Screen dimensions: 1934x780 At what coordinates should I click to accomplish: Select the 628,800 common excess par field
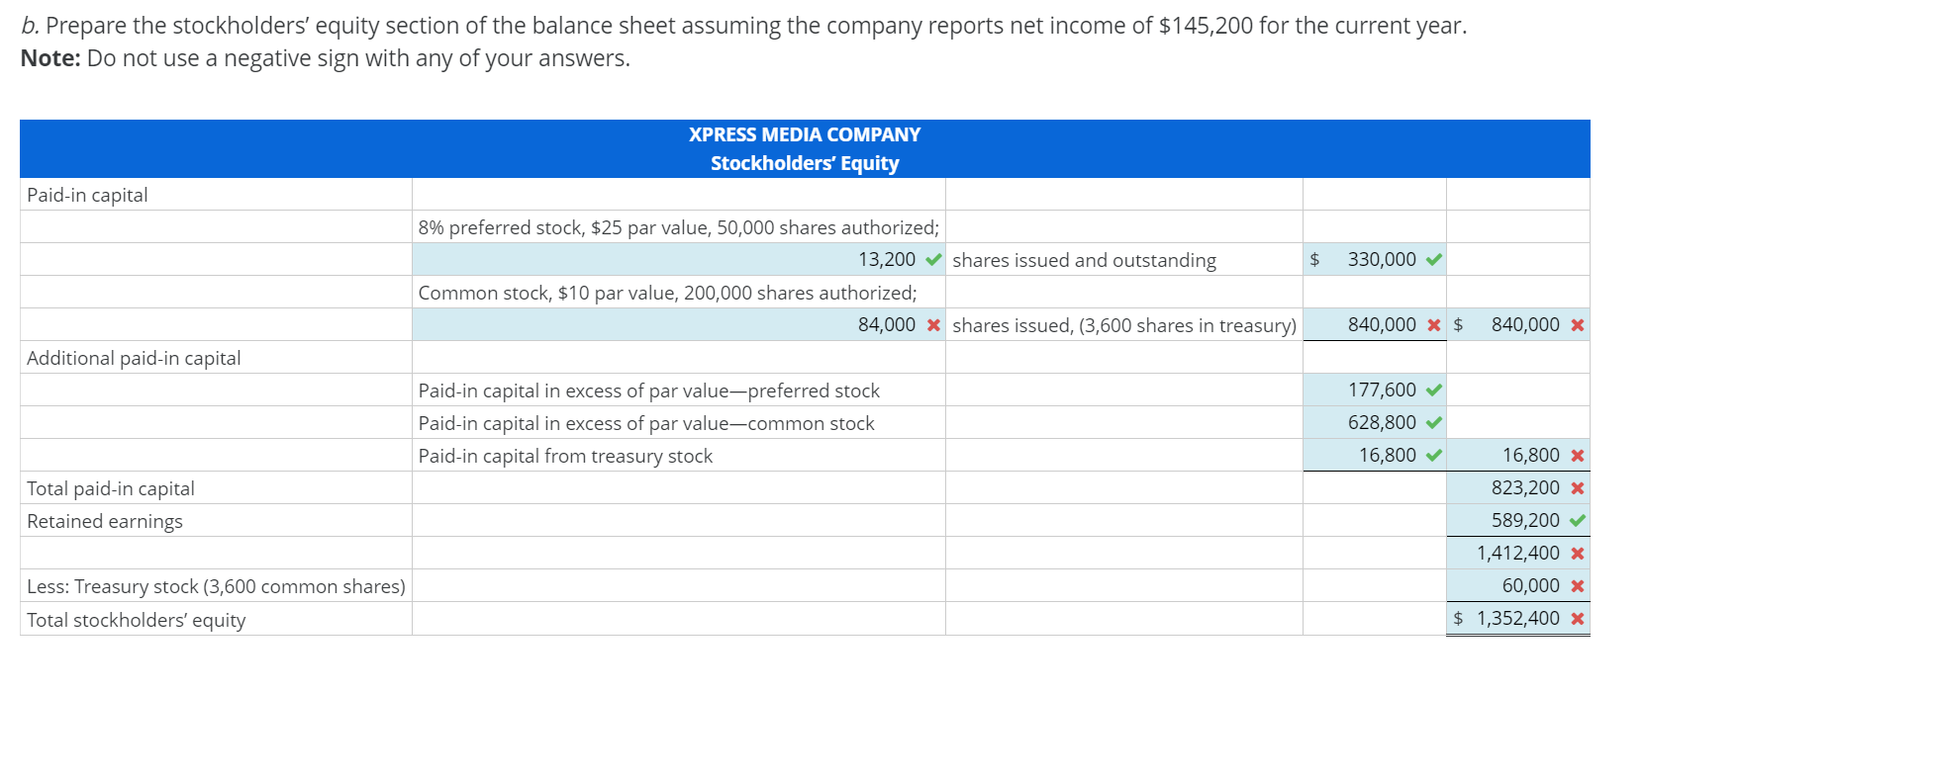click(1374, 422)
